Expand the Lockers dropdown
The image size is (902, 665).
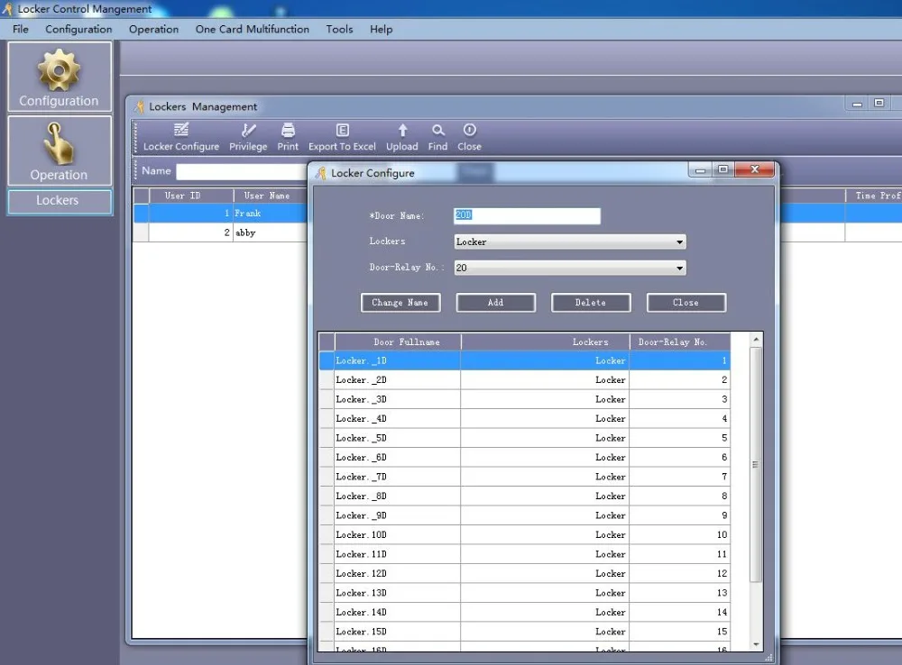click(x=680, y=242)
